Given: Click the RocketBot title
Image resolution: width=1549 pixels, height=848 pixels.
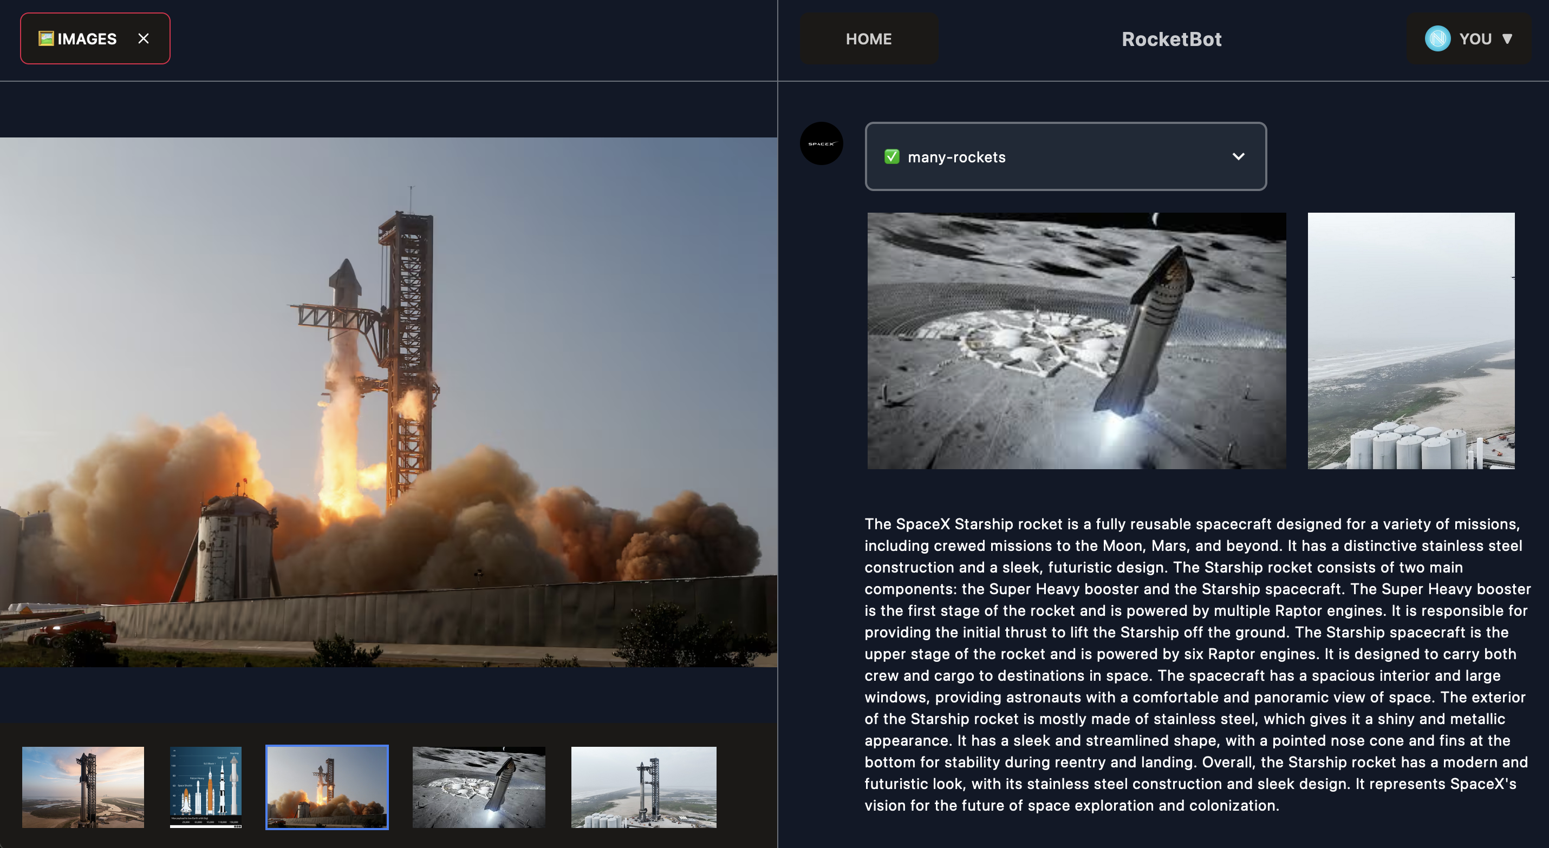Looking at the screenshot, I should 1171,39.
